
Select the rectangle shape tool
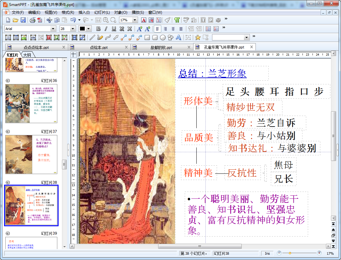pyautogui.click(x=147, y=37)
